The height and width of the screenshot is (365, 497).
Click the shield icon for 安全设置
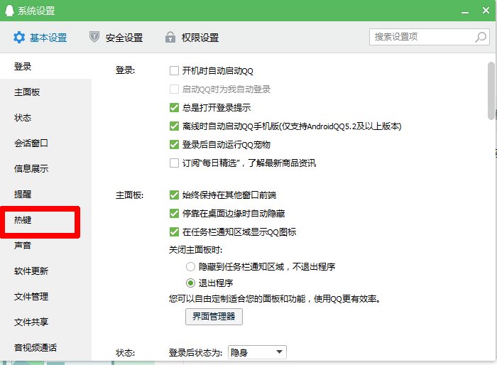94,37
